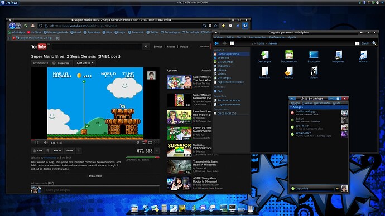Seek on the video progress bar
The height and width of the screenshot is (216, 385).
pos(95,140)
